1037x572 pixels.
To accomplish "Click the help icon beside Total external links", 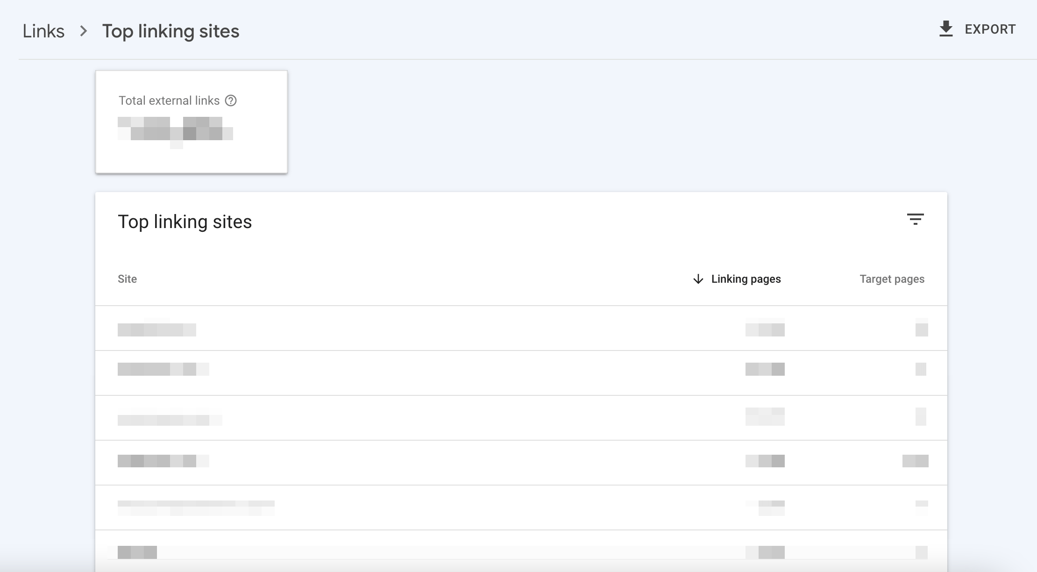I will [232, 100].
